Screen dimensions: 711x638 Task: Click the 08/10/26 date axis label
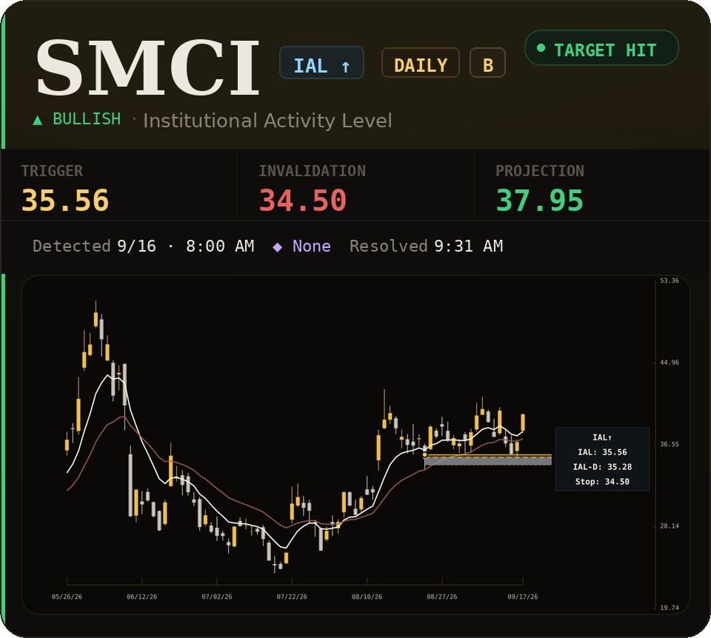[x=367, y=597]
